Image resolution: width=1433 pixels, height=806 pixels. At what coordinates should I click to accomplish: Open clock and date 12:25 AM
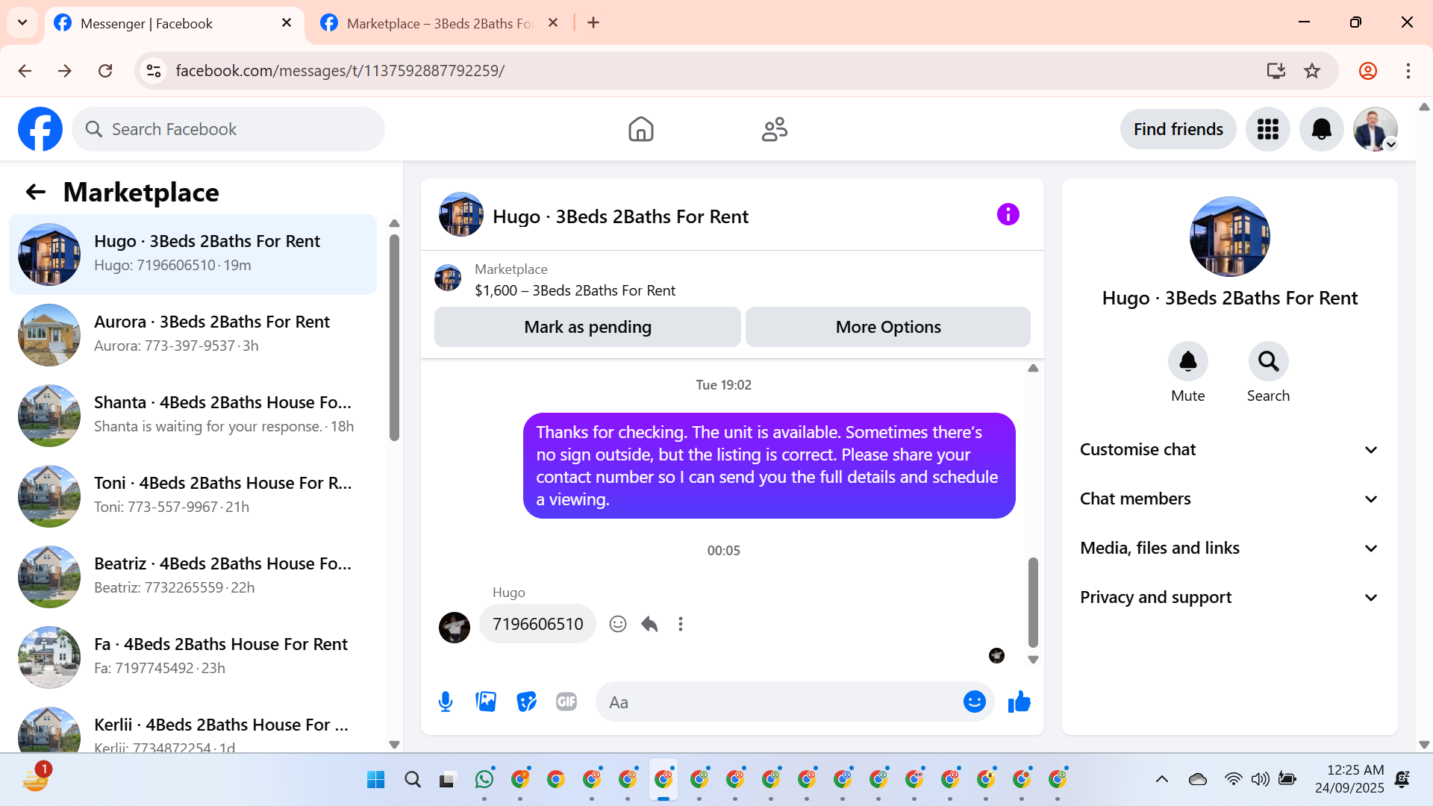[x=1349, y=779]
